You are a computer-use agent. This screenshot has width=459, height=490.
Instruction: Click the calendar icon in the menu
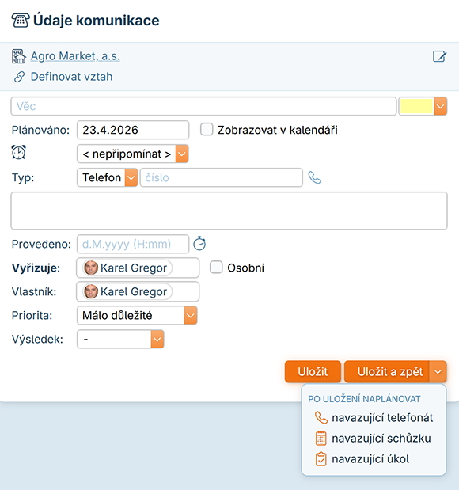click(x=321, y=439)
